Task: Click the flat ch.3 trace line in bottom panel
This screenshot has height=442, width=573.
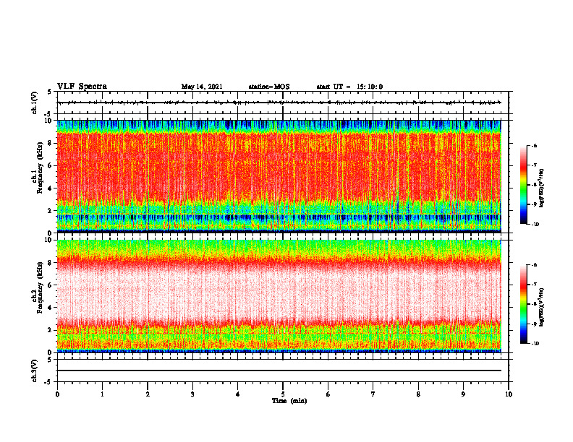Action: click(279, 370)
